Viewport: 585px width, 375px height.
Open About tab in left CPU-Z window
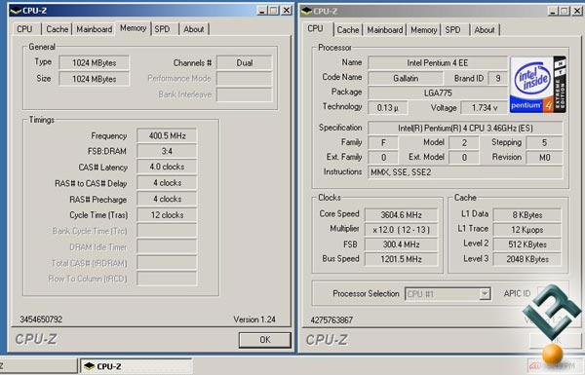coord(194,29)
